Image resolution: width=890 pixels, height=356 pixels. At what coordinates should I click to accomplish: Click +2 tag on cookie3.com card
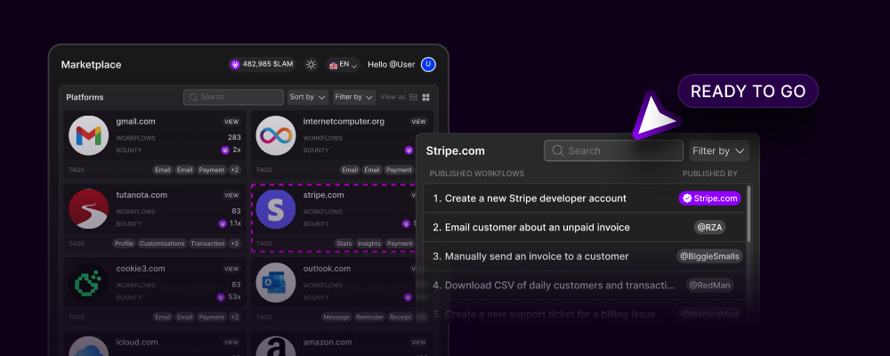pos(235,318)
